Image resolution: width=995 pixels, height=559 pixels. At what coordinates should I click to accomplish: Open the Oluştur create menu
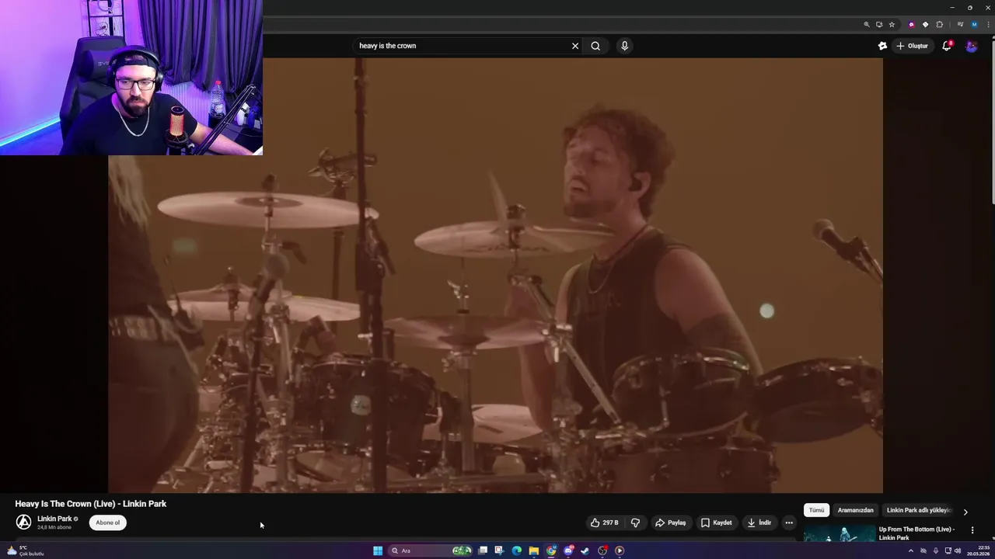click(913, 46)
